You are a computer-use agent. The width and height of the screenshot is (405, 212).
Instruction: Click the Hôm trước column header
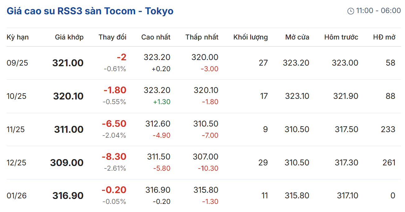click(341, 37)
